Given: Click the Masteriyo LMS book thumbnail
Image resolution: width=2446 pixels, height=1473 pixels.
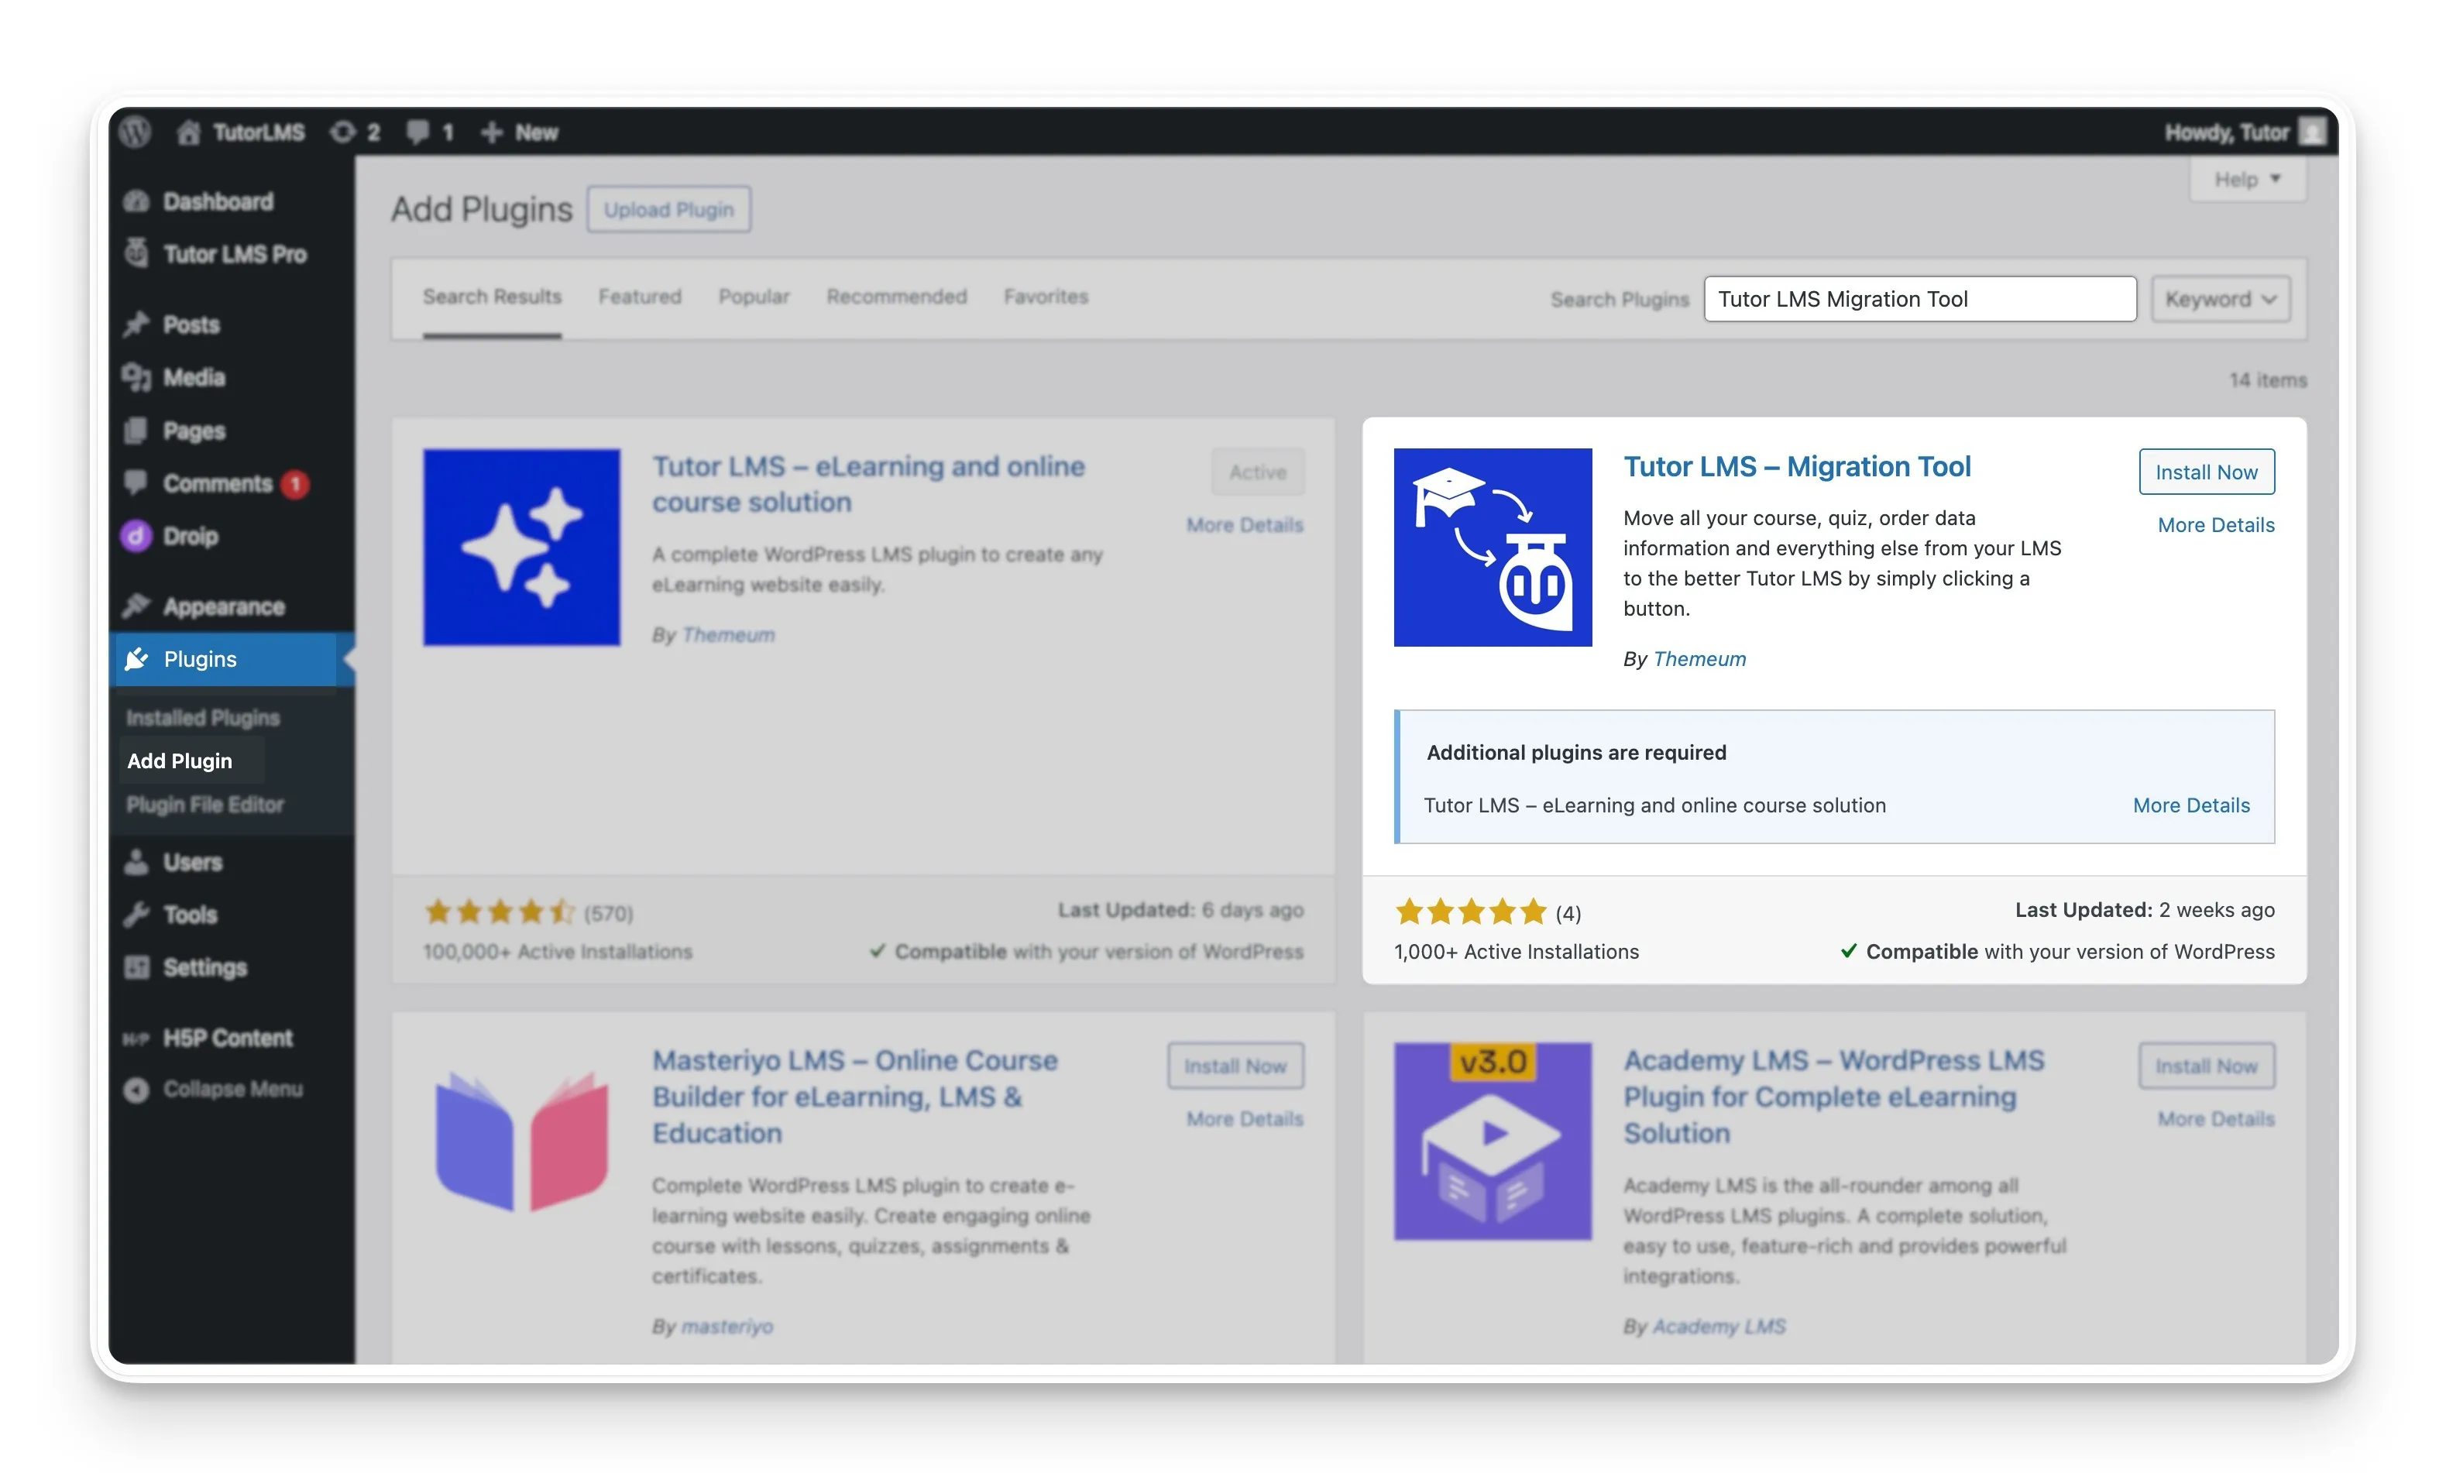Looking at the screenshot, I should tap(521, 1142).
